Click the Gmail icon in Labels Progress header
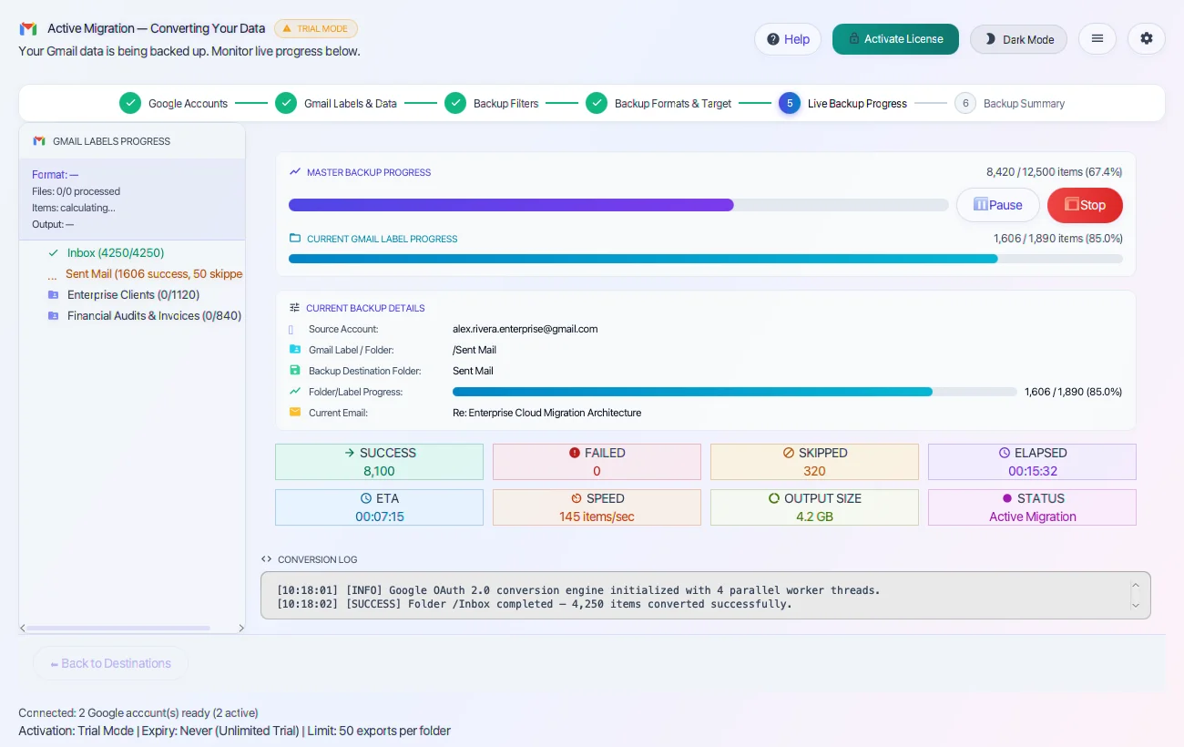Image resolution: width=1184 pixels, height=747 pixels. pyautogui.click(x=39, y=141)
